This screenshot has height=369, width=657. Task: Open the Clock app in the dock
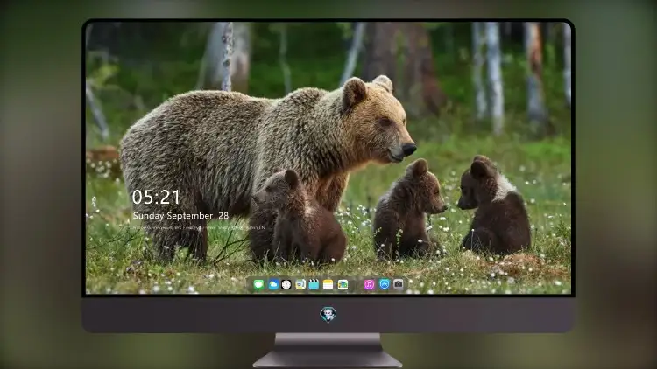click(286, 284)
